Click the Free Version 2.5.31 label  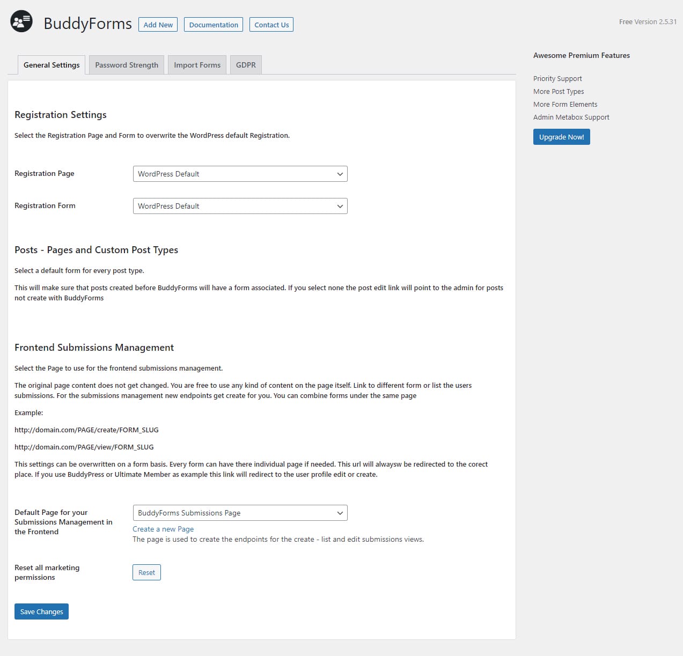coord(648,22)
